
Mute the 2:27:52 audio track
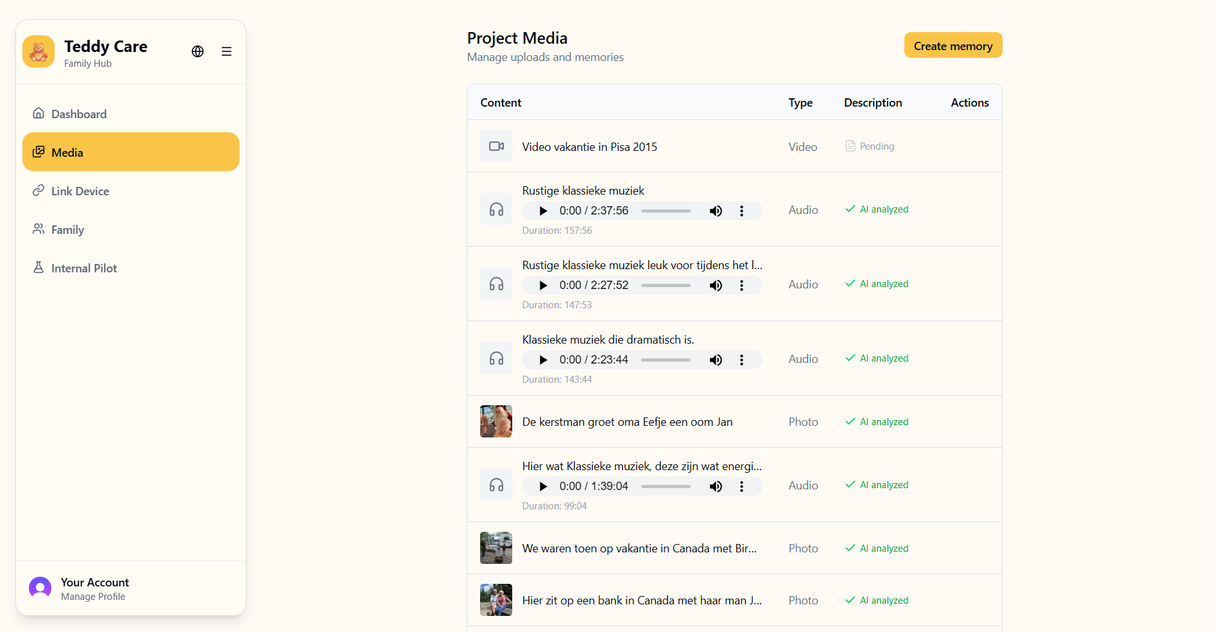(x=716, y=285)
